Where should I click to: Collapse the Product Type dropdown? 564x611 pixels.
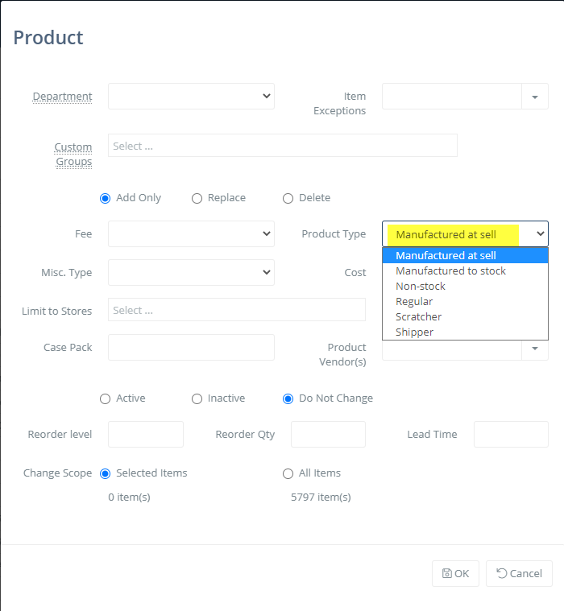click(466, 233)
